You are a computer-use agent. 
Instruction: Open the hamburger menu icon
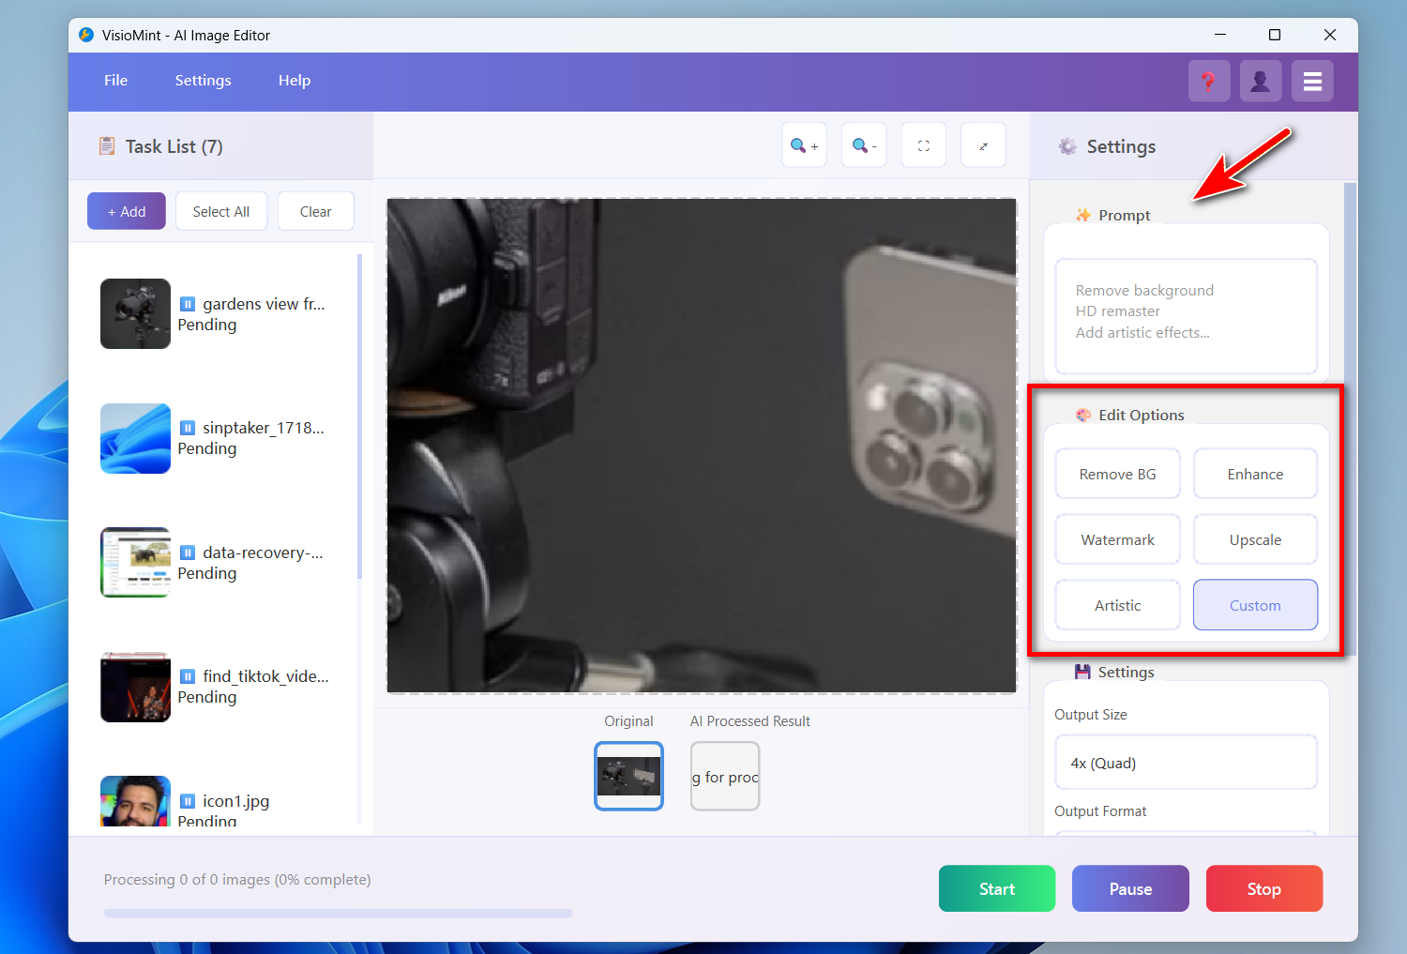click(1312, 82)
